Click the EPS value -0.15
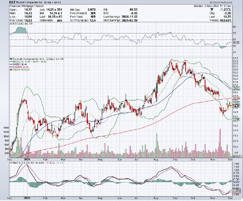This screenshot has width=243, height=201. 134,13
